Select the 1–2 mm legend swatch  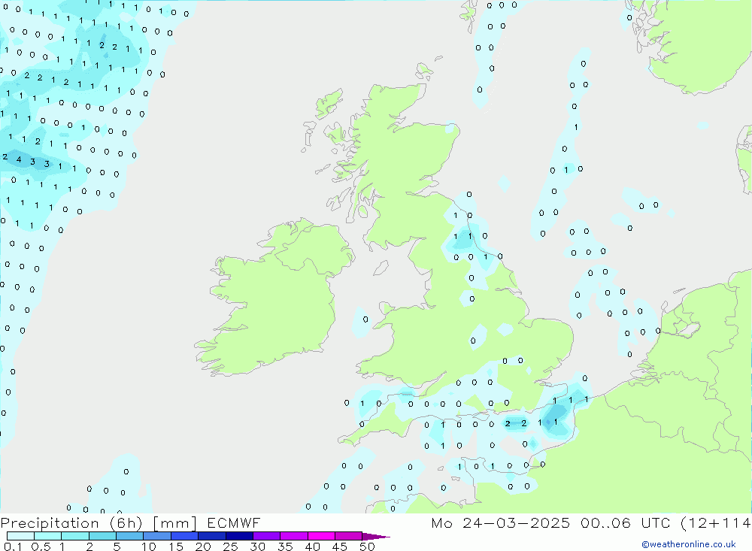coord(75,536)
